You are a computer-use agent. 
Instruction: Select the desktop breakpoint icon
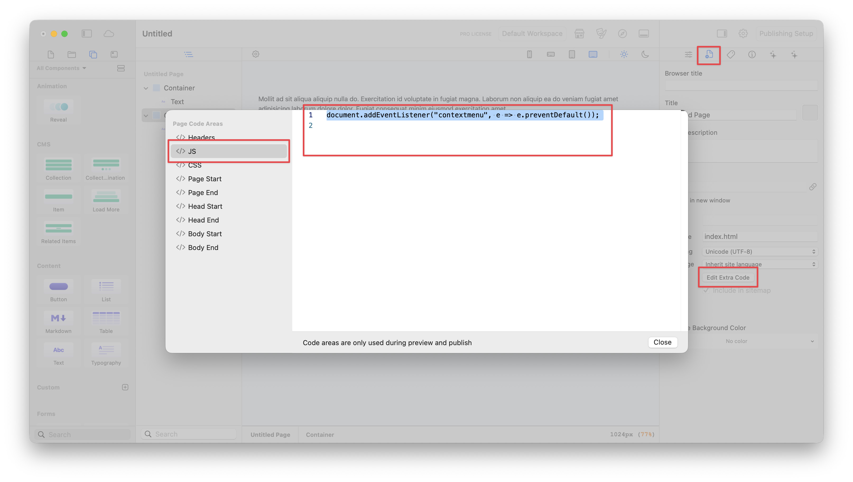[593, 54]
